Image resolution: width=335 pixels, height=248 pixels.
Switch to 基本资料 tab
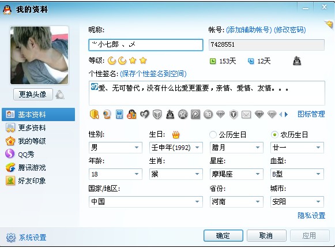(x=39, y=115)
